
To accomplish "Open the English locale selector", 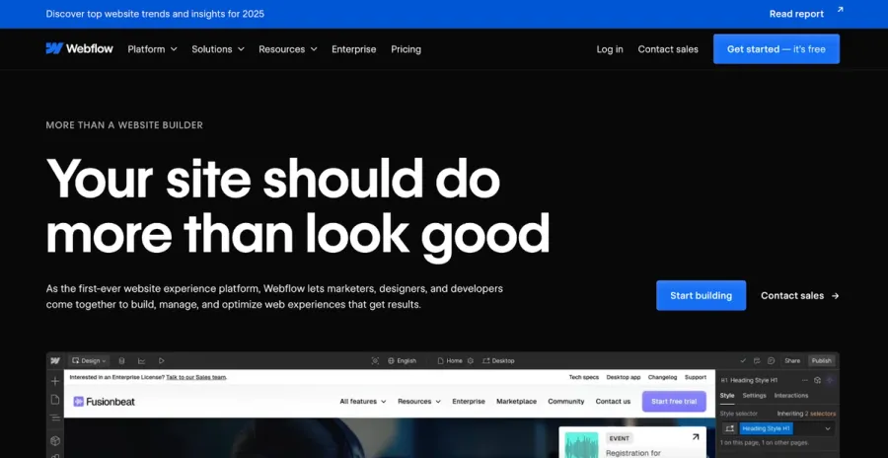I will pyautogui.click(x=403, y=360).
